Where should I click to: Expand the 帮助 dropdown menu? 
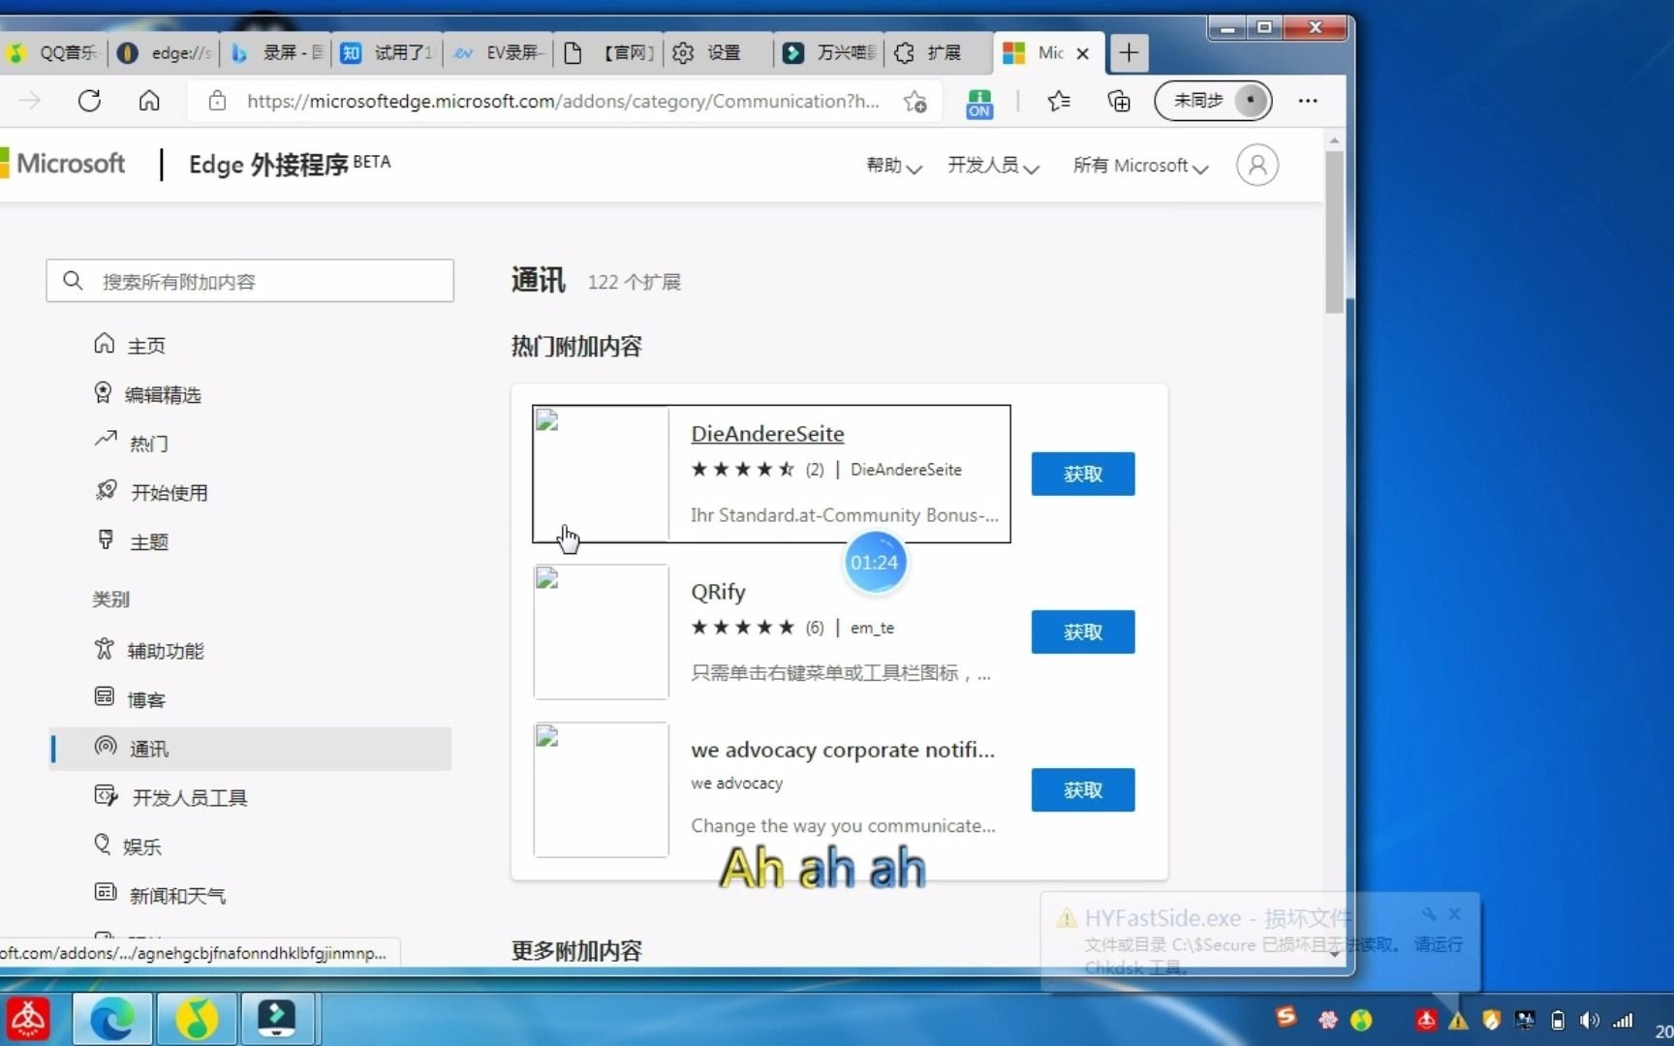893,166
